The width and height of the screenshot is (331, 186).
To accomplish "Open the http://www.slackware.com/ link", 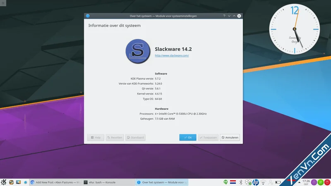I will (172, 55).
